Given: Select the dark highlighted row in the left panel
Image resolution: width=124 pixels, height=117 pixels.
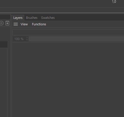Looking at the screenshot, I should [x=4, y=45].
